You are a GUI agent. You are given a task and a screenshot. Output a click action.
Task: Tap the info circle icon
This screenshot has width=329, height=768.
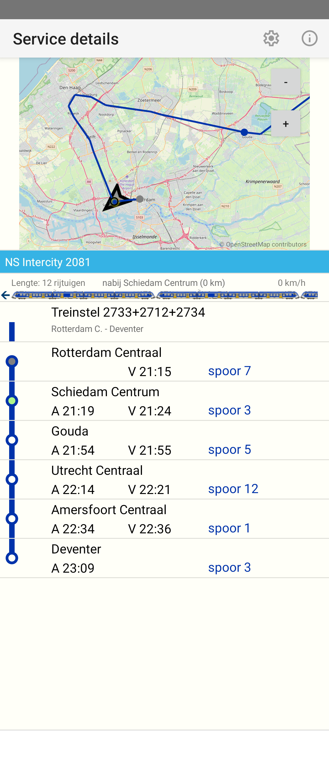pyautogui.click(x=310, y=38)
